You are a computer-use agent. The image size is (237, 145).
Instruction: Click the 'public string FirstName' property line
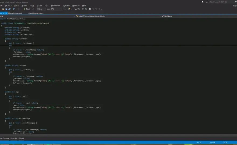tap(16, 39)
